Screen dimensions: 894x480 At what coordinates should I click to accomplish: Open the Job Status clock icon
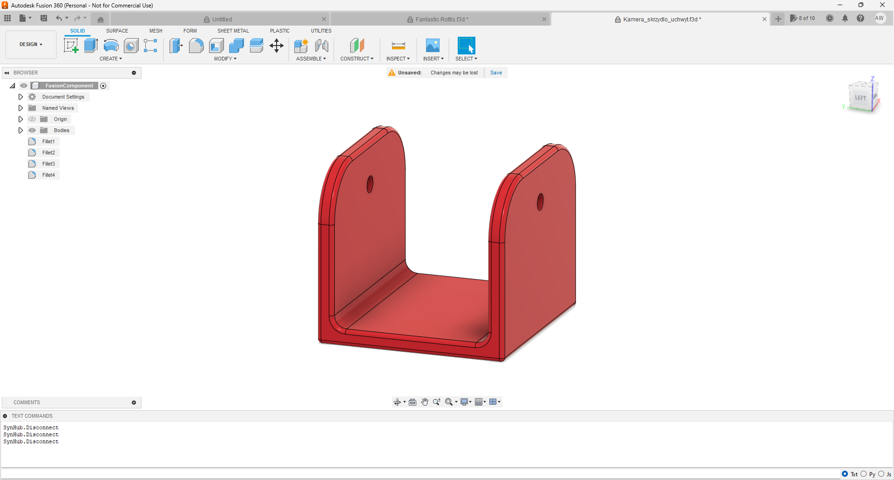coord(830,18)
